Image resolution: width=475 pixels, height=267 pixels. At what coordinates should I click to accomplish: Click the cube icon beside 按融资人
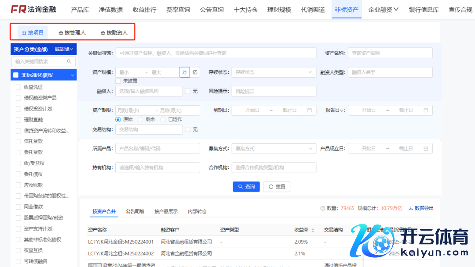pyautogui.click(x=102, y=33)
